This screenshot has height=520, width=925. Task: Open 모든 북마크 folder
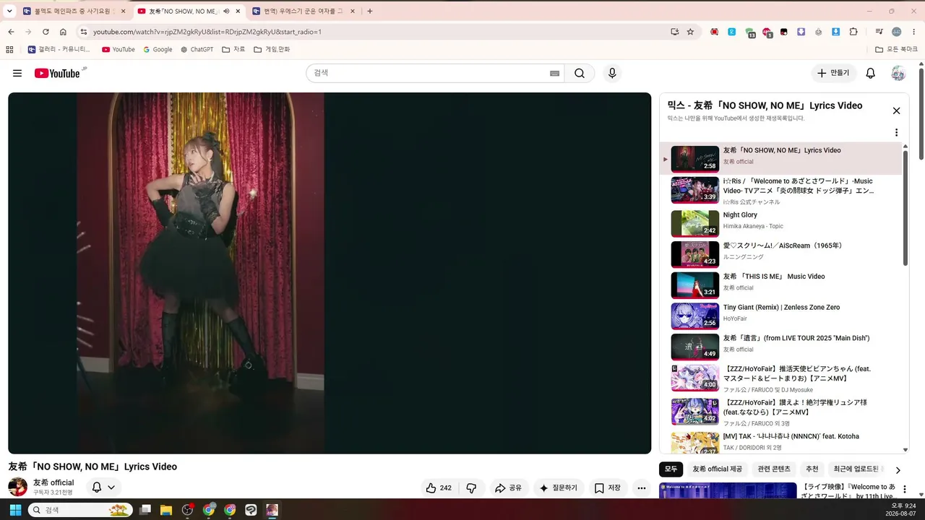[x=896, y=49]
